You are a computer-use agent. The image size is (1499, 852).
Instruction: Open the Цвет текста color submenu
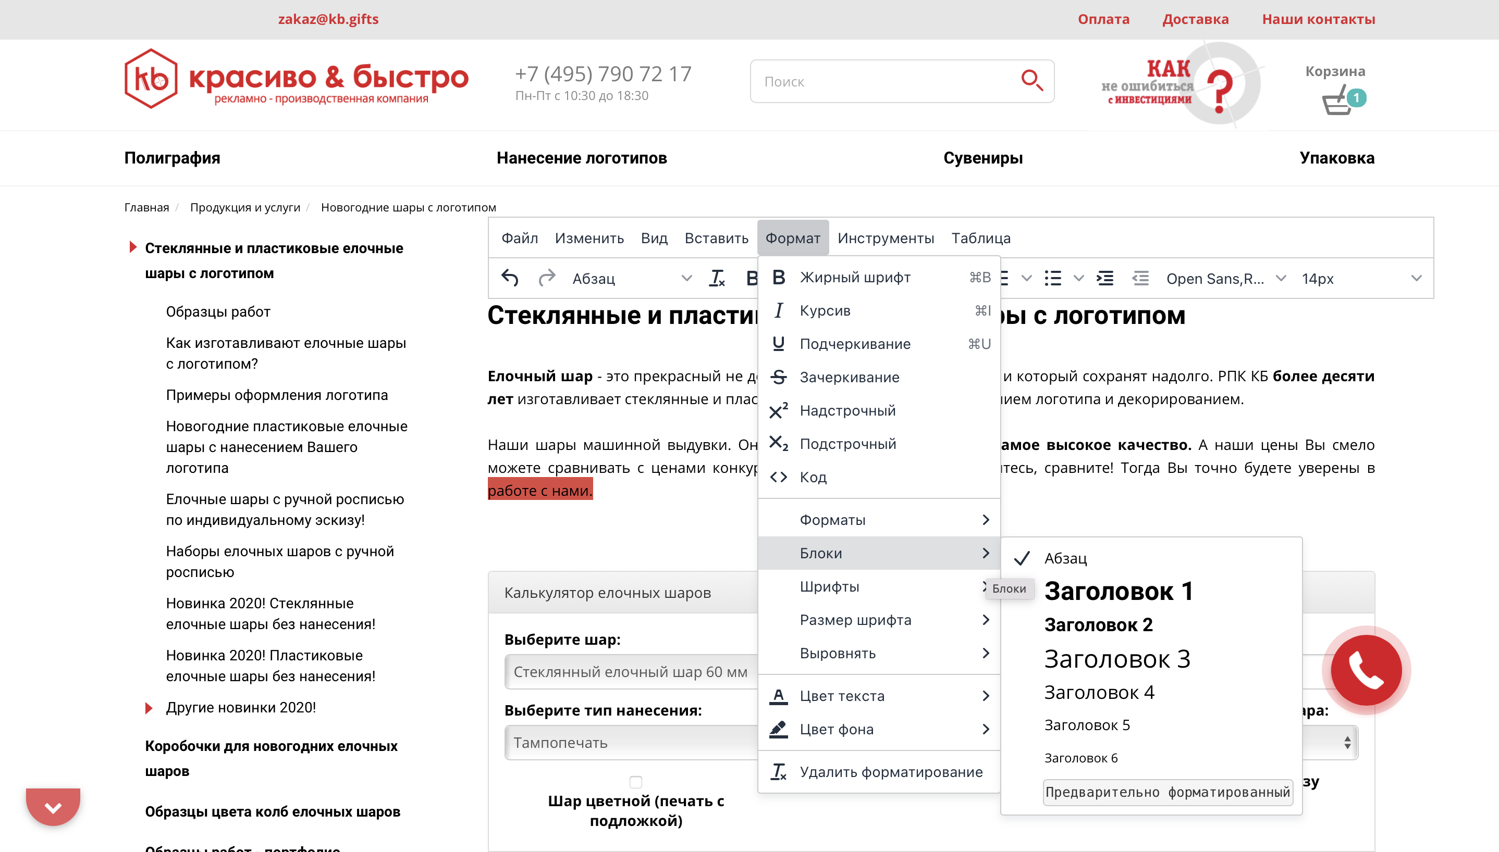click(x=879, y=696)
